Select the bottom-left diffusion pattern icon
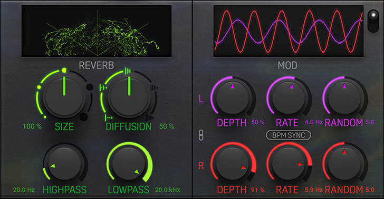Viewport: 384px width, 199px height. tap(109, 117)
